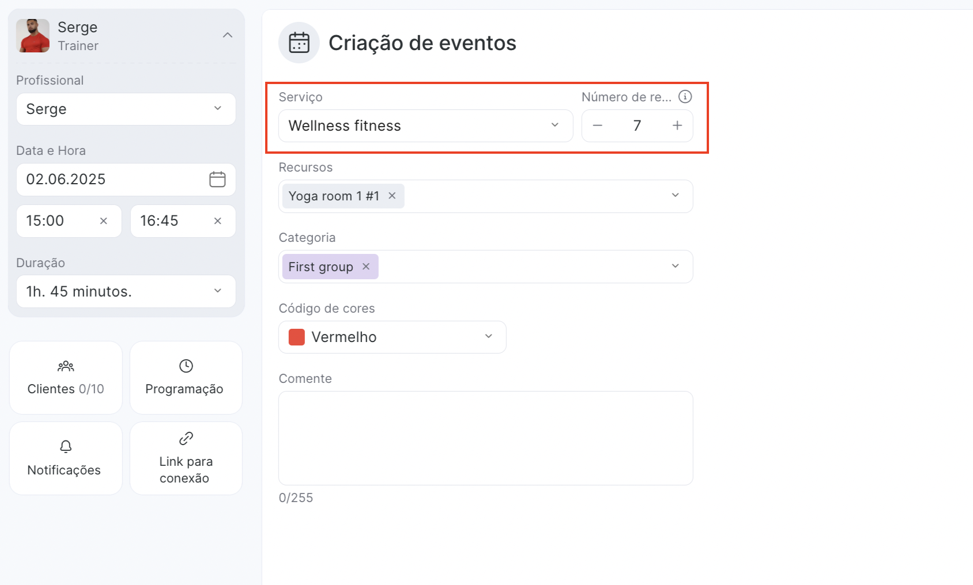
Task: Expand the Categoria dropdown list
Action: point(675,267)
